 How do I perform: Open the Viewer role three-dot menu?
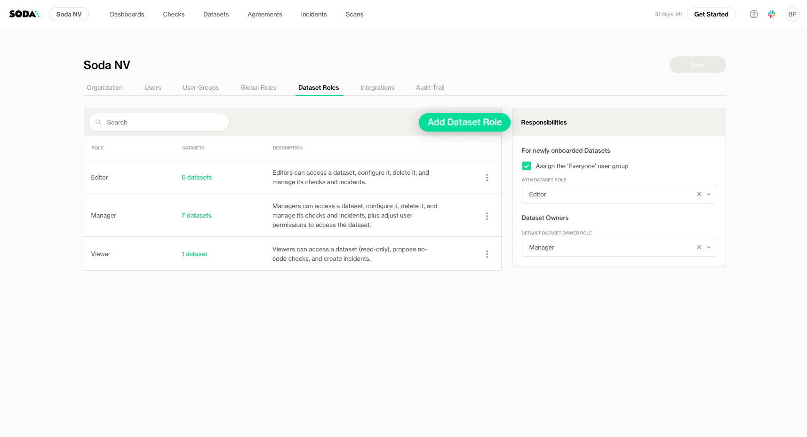(x=487, y=254)
